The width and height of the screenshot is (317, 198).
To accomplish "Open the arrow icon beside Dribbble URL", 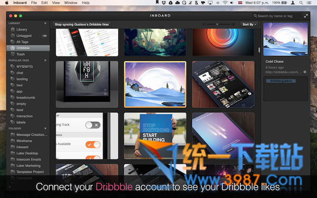I will 305,72.
